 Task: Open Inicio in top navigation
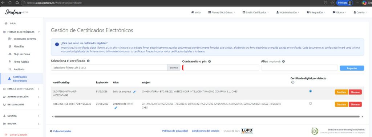[x=196, y=12]
